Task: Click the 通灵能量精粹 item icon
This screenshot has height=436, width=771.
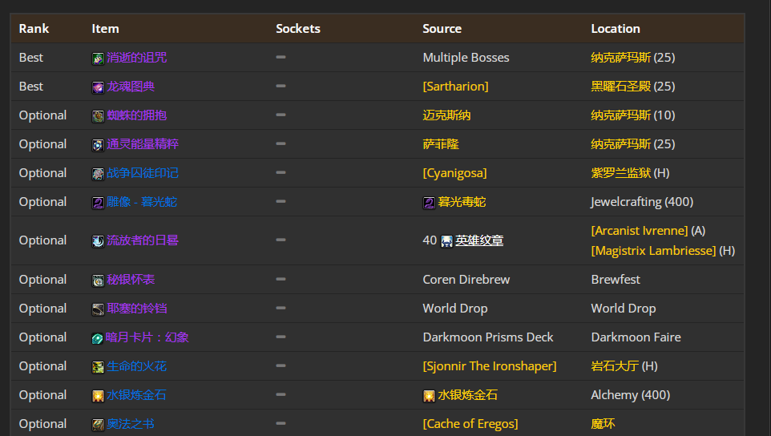Action: coord(98,145)
